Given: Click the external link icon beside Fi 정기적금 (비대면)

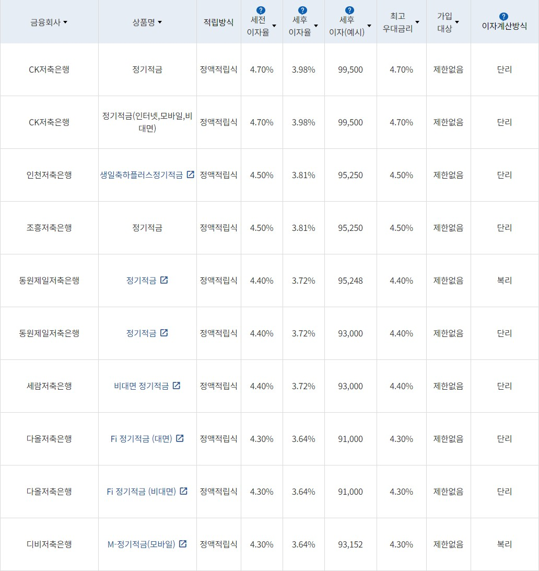Looking at the screenshot, I should tap(184, 491).
